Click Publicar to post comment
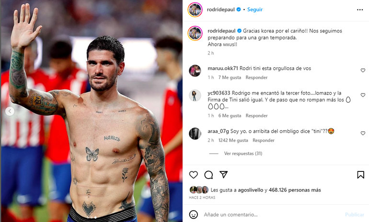 (x=355, y=214)
